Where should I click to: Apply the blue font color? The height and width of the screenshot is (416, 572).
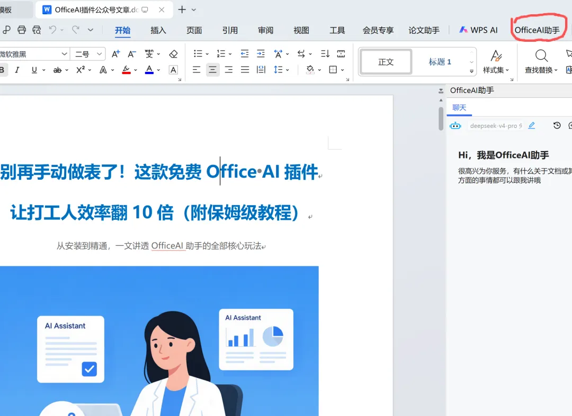[149, 70]
